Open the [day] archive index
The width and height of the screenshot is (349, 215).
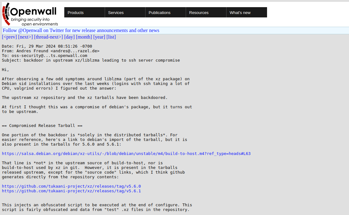coord(69,37)
